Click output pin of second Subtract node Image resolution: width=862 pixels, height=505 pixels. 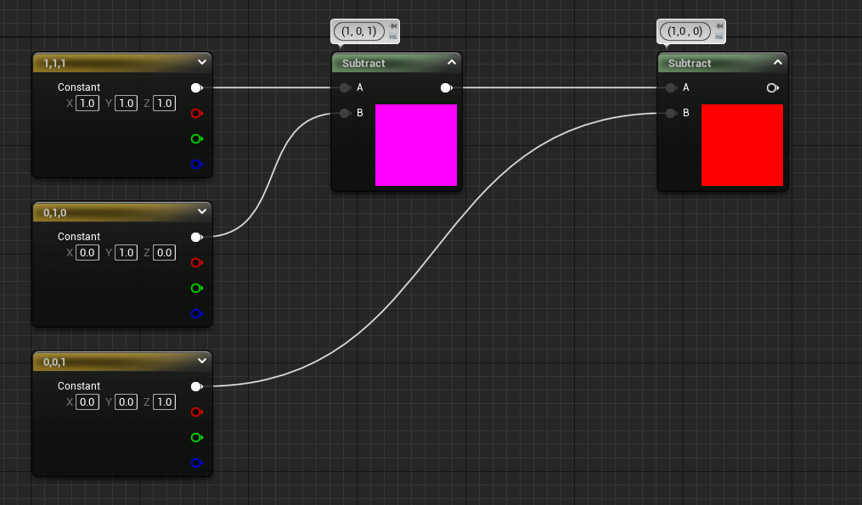coord(772,87)
